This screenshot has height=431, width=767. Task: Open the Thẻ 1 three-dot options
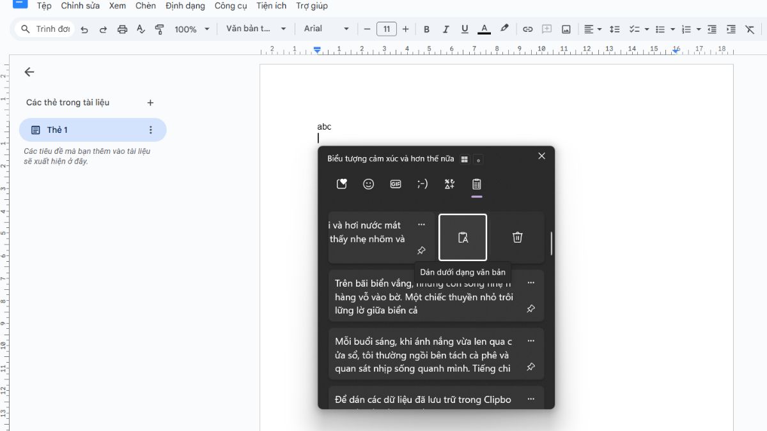pos(151,130)
